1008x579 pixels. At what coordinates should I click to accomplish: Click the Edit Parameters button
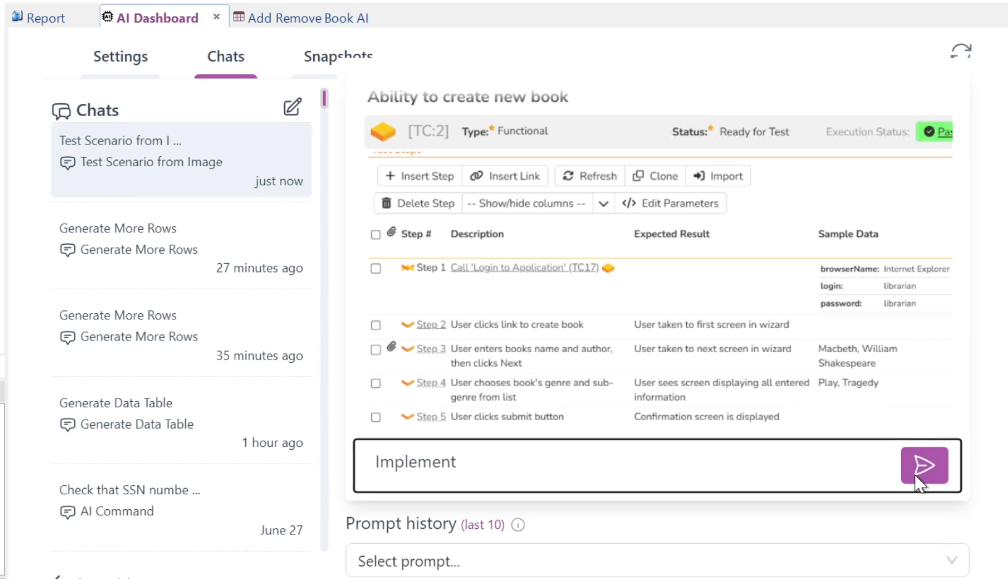tap(670, 203)
